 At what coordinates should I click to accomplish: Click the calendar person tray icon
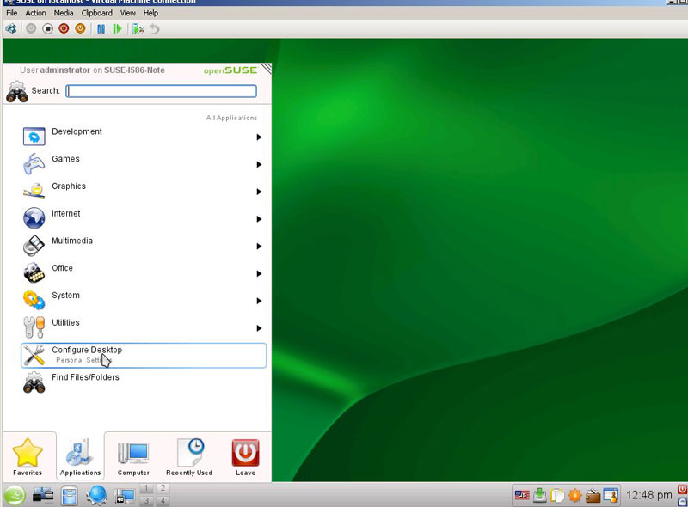[x=611, y=495]
